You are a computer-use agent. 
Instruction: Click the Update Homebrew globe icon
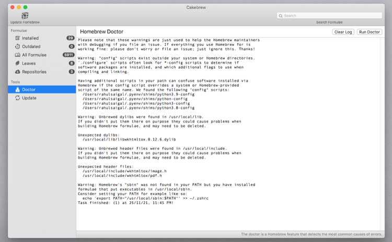point(25,16)
